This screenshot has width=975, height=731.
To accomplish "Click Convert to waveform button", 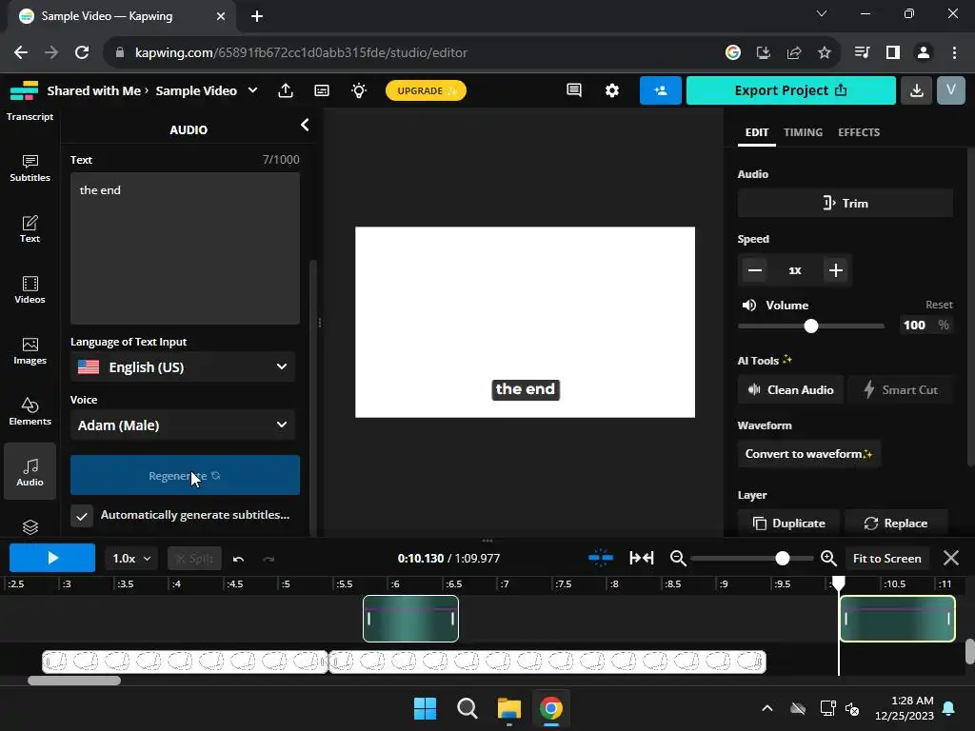I will point(808,454).
